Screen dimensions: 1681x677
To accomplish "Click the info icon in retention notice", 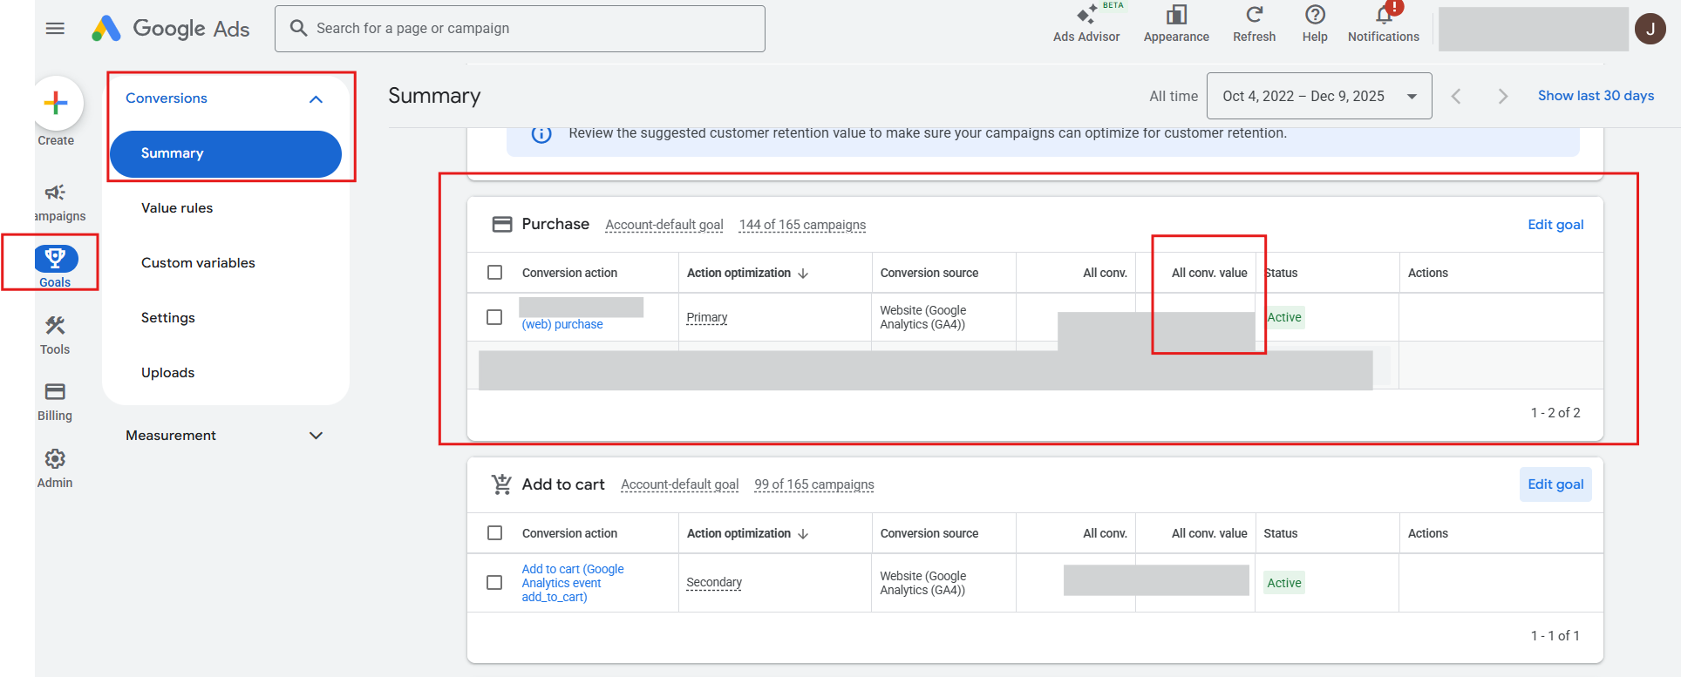I will 541,134.
